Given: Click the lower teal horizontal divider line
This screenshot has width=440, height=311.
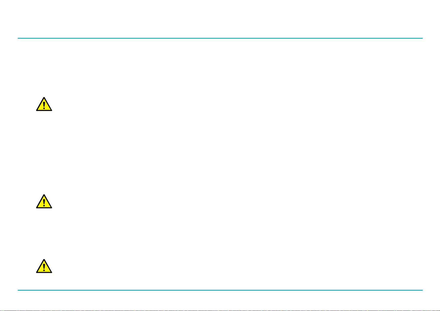Looking at the screenshot, I should [220, 290].
